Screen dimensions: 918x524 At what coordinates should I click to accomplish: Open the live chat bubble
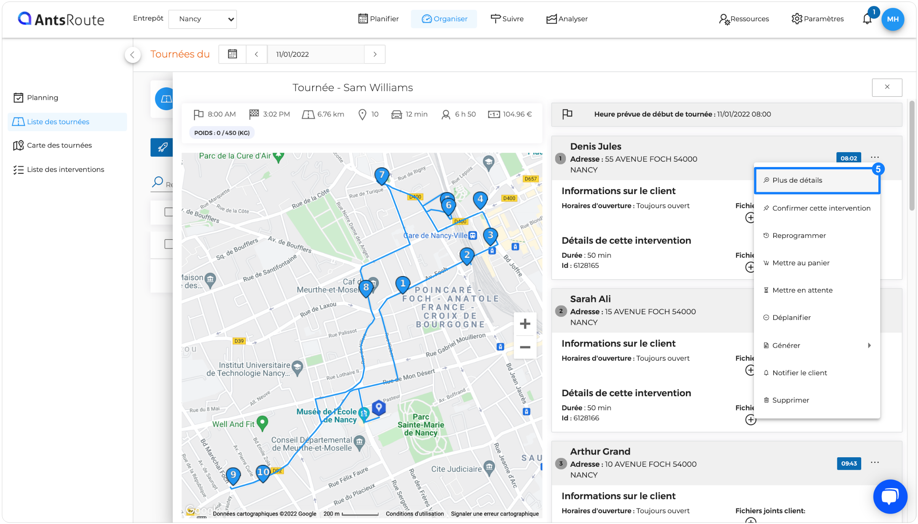890,497
